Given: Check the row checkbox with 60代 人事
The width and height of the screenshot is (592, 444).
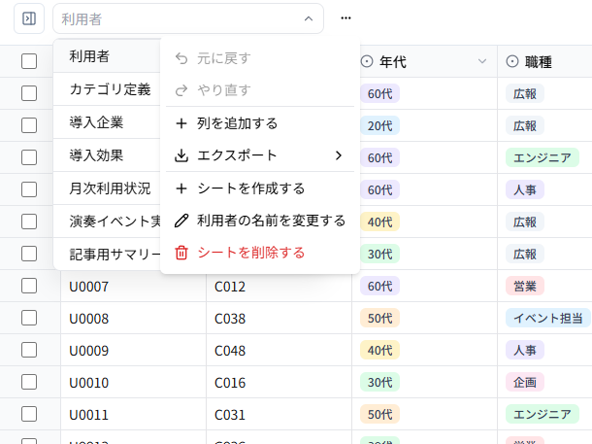Looking at the screenshot, I should click(x=29, y=189).
